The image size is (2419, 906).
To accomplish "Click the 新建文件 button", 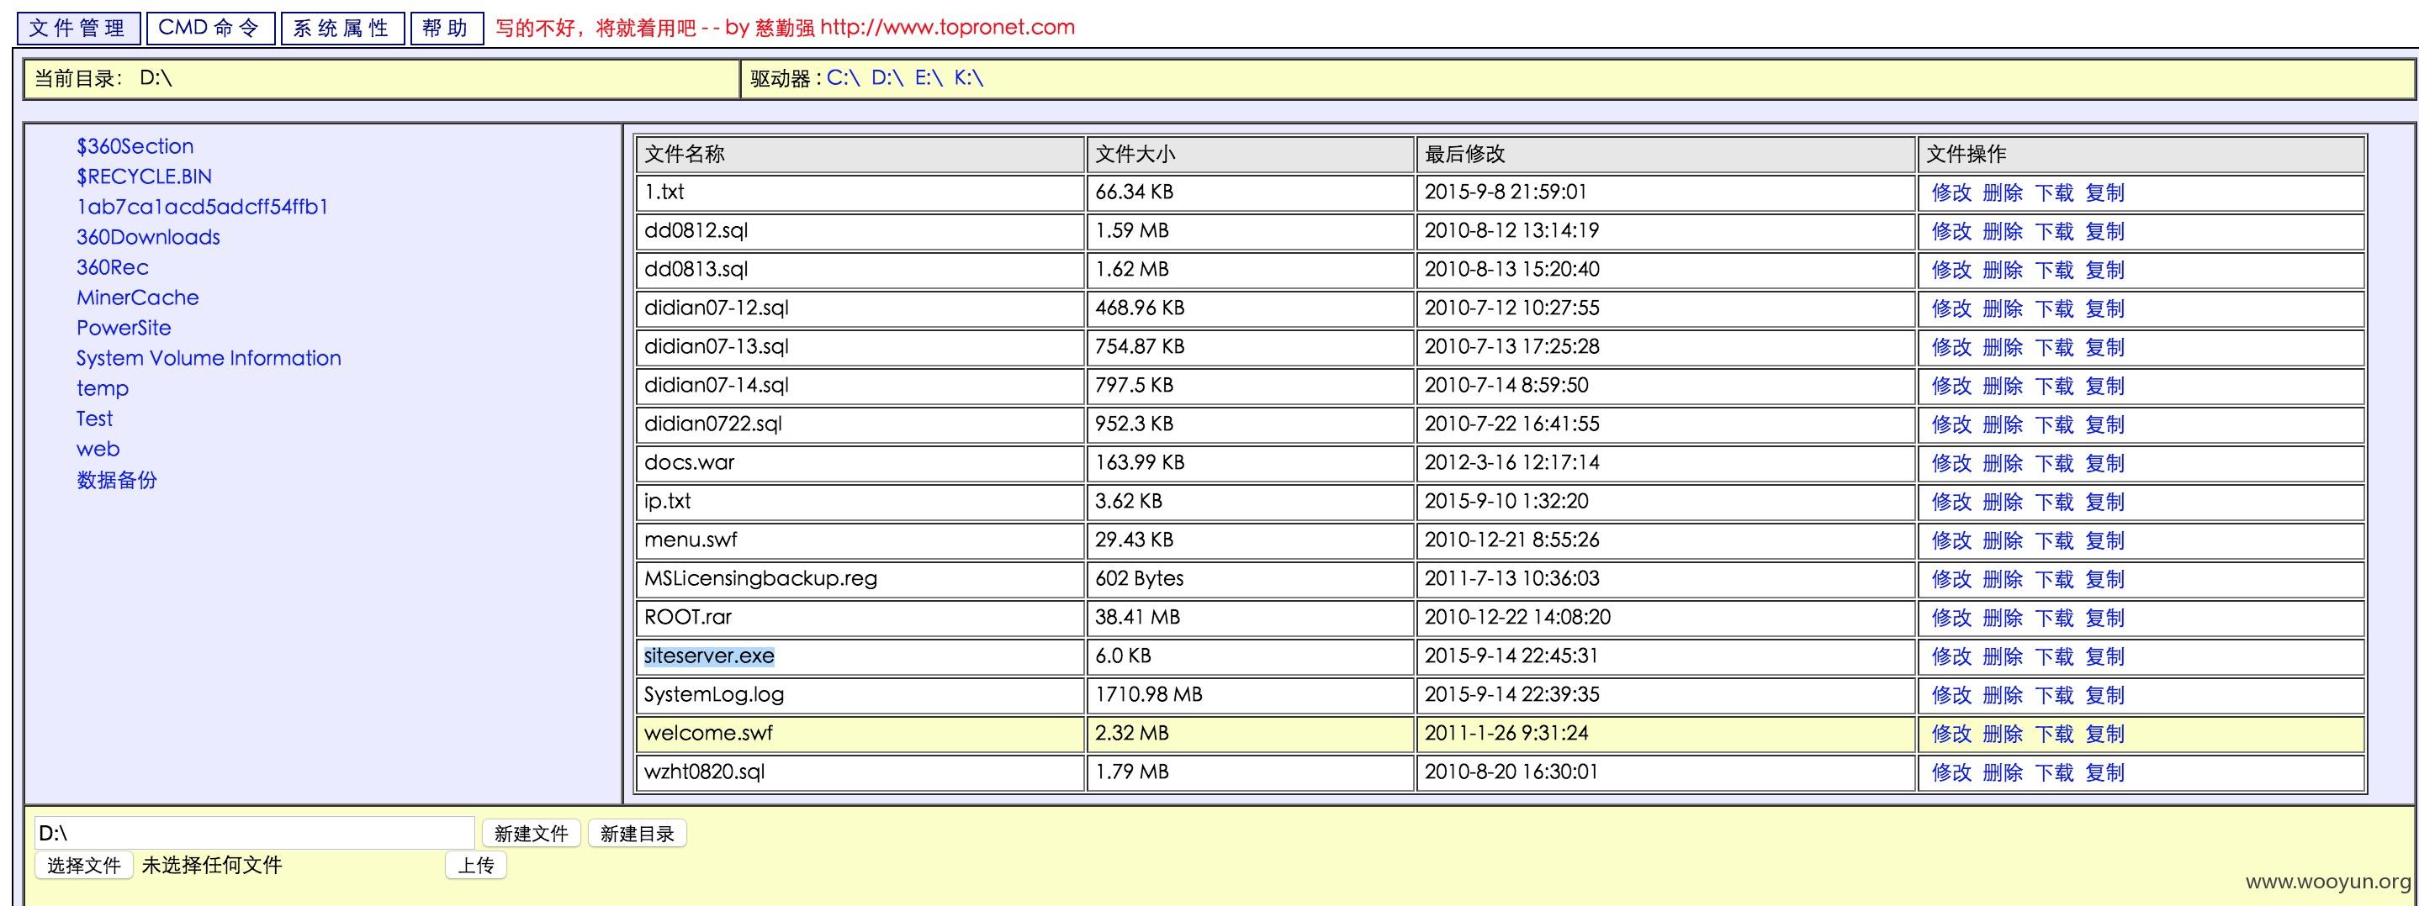I will pos(532,834).
